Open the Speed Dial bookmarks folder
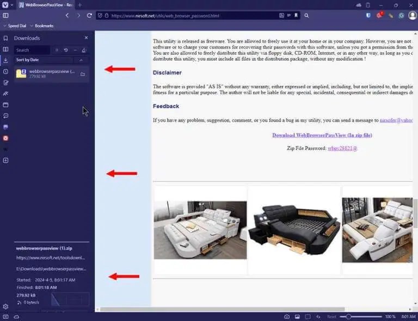This screenshot has width=418, height=321. (x=15, y=26)
